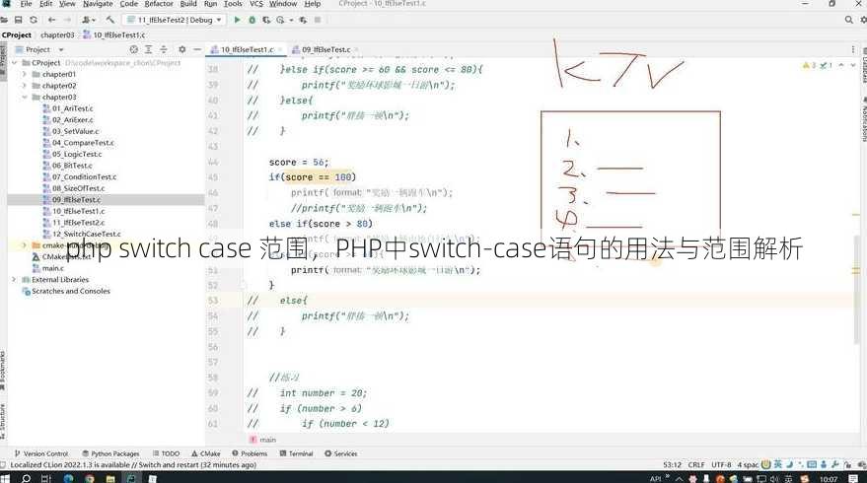Collapse the CProject root tree node
The height and width of the screenshot is (483, 867).
click(x=15, y=63)
